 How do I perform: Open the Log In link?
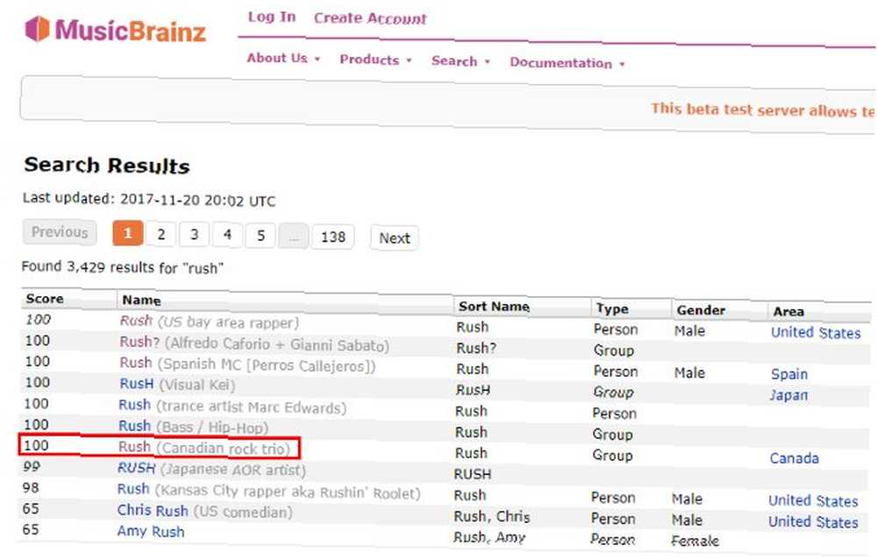pyautogui.click(x=272, y=18)
